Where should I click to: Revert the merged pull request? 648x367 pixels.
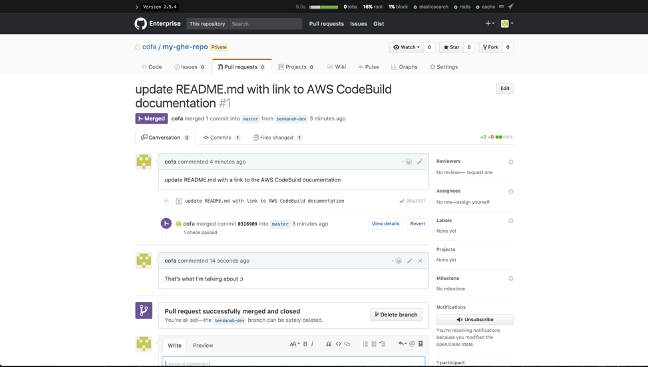pyautogui.click(x=417, y=224)
